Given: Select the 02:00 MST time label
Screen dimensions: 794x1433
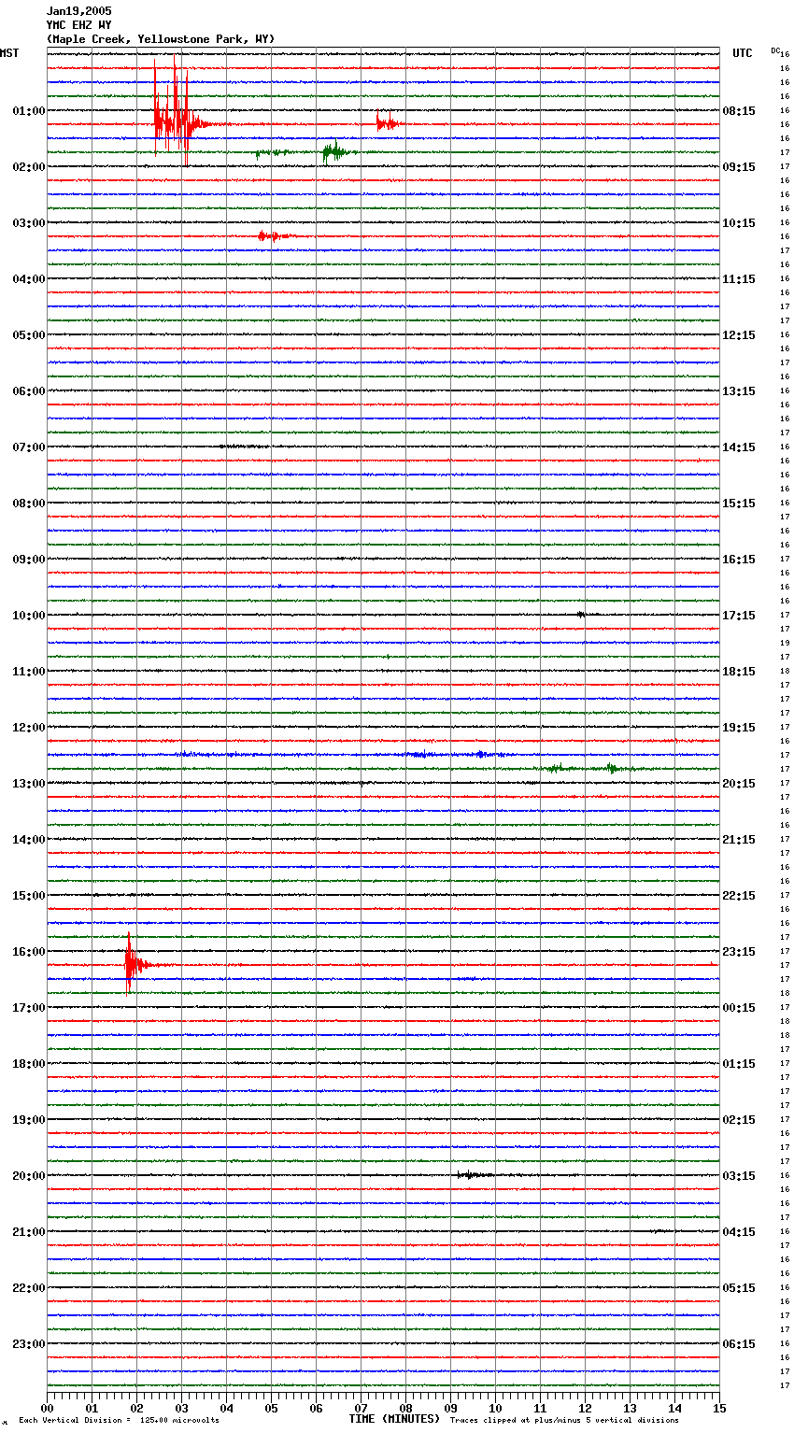Looking at the screenshot, I should 29,167.
